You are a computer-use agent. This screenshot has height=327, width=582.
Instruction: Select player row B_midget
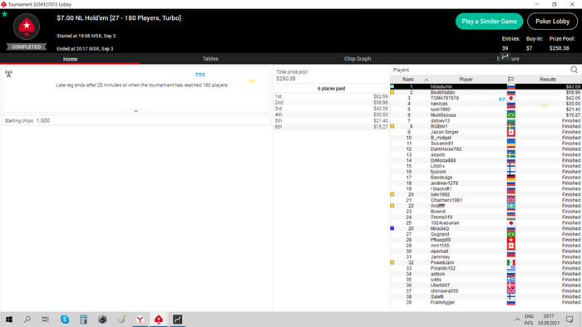point(486,138)
